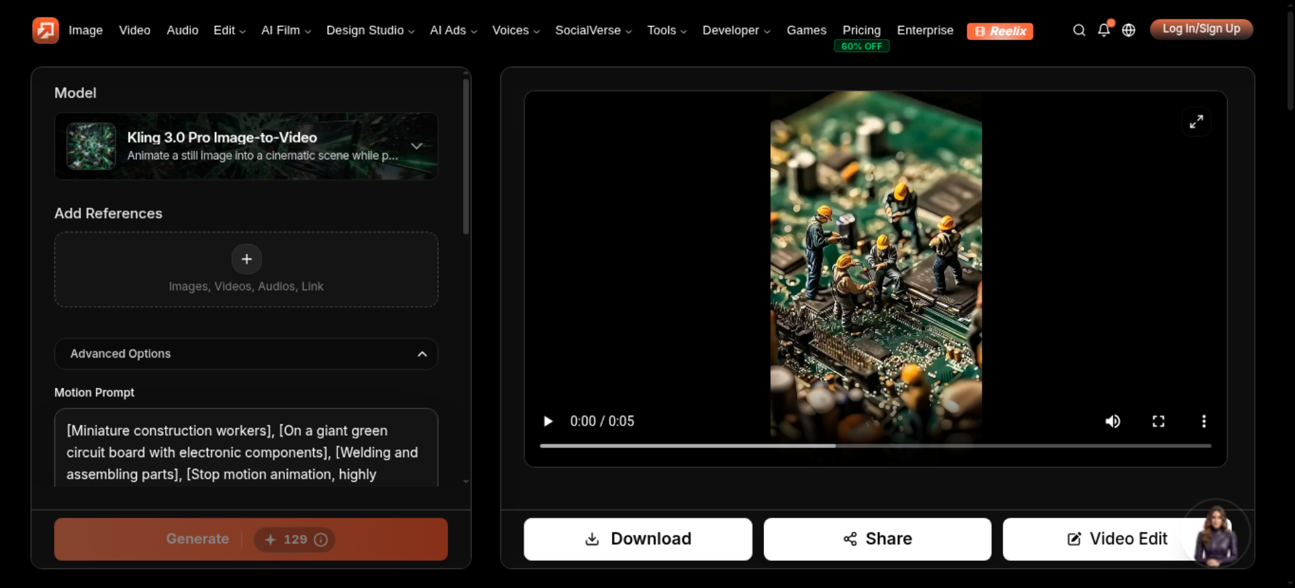Screen dimensions: 1295x588
Task: Click the share nodes icon on Share button
Action: [x=850, y=539]
